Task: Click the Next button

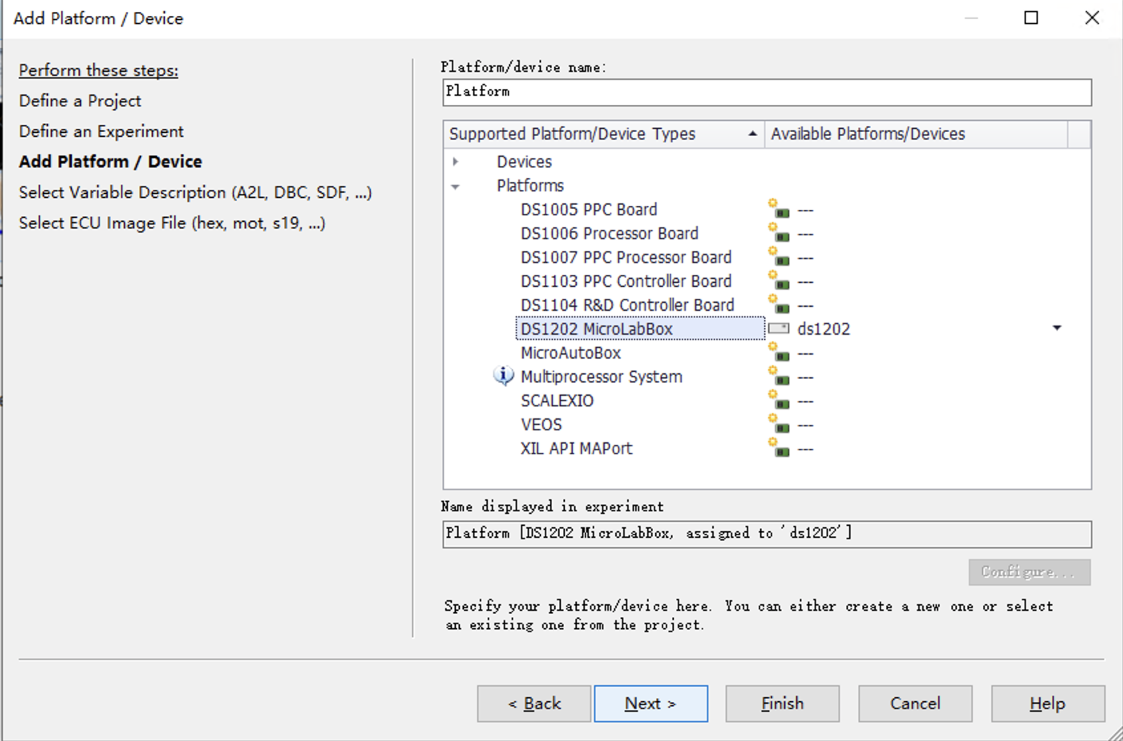Action: point(651,703)
